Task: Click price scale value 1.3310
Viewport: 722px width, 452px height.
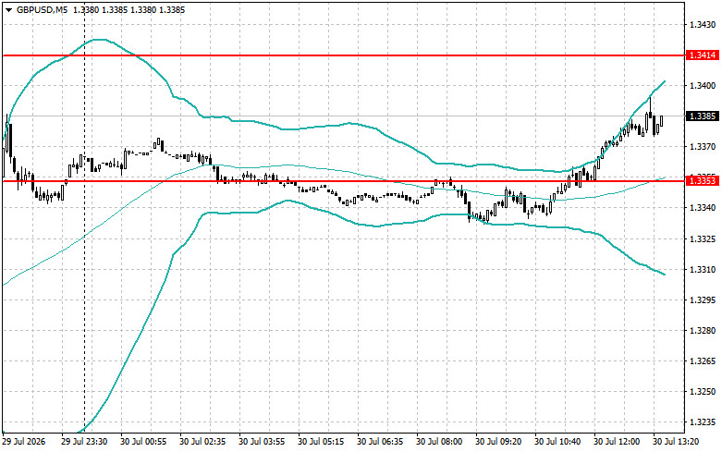Action: pos(703,270)
